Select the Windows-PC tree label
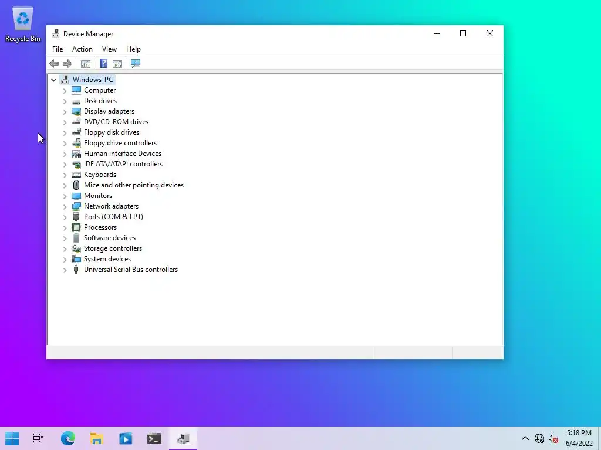601x450 pixels. pos(93,80)
